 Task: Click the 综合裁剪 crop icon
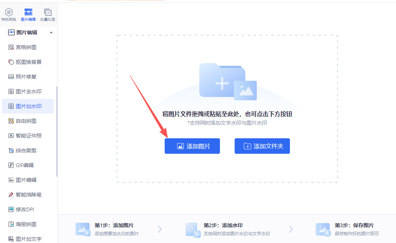click(x=11, y=150)
